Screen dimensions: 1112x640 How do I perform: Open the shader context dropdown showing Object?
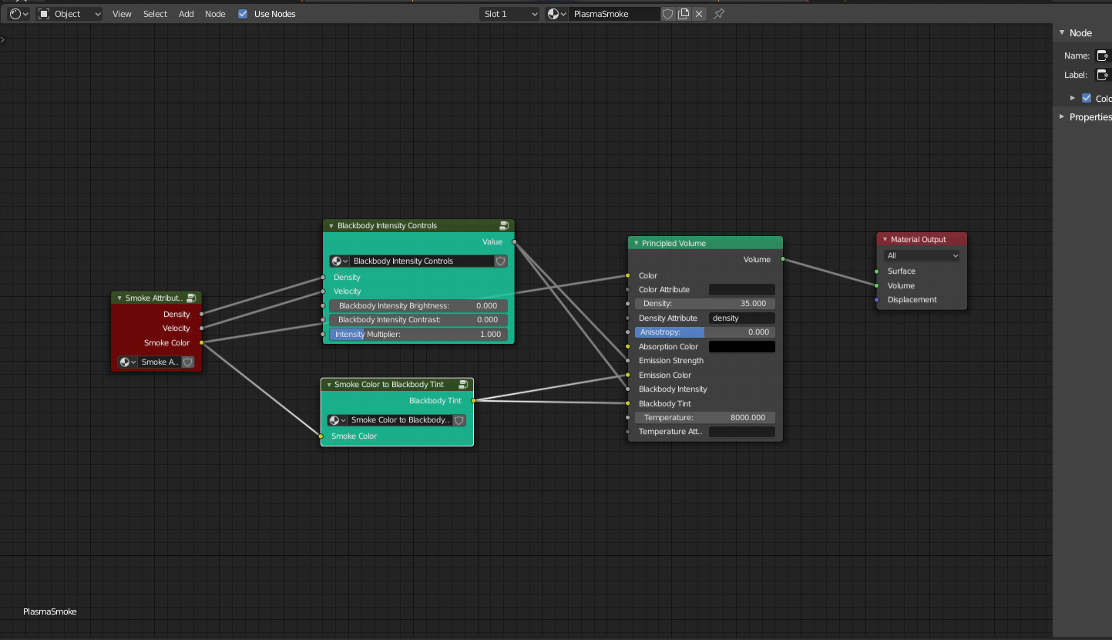pyautogui.click(x=68, y=13)
